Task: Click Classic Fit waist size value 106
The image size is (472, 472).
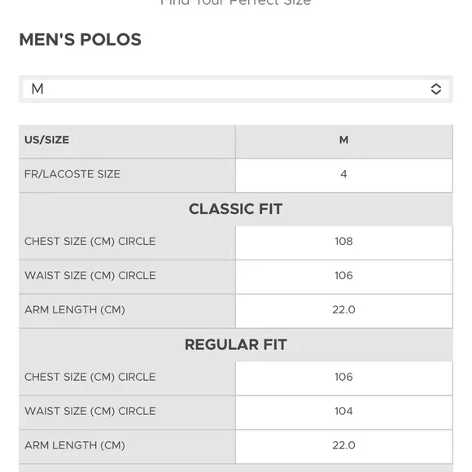Action: (343, 277)
